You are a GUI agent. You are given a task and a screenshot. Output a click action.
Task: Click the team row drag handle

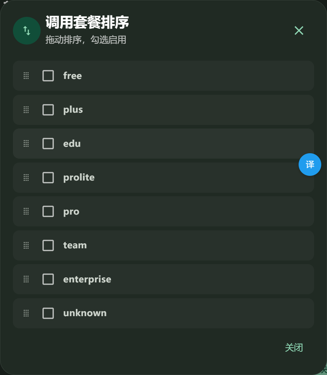(26, 245)
